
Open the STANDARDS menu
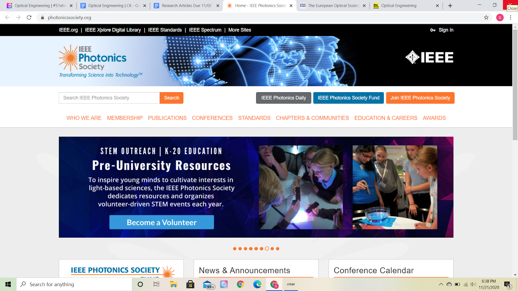coord(254,118)
